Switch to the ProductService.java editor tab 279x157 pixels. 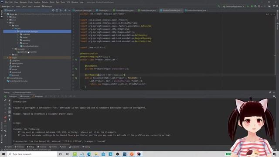pos(147,10)
